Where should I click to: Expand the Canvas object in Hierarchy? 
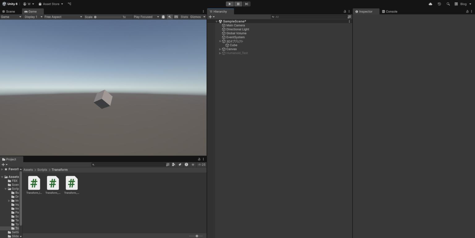point(220,49)
